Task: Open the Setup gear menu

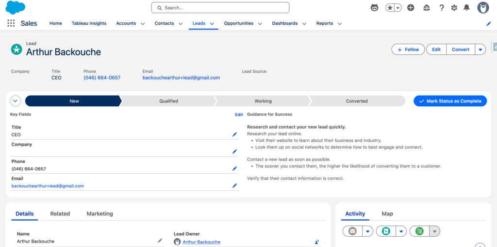Action: tap(454, 8)
